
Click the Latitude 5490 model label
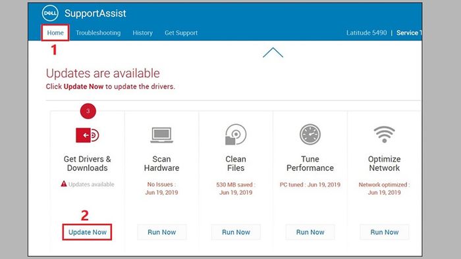366,33
